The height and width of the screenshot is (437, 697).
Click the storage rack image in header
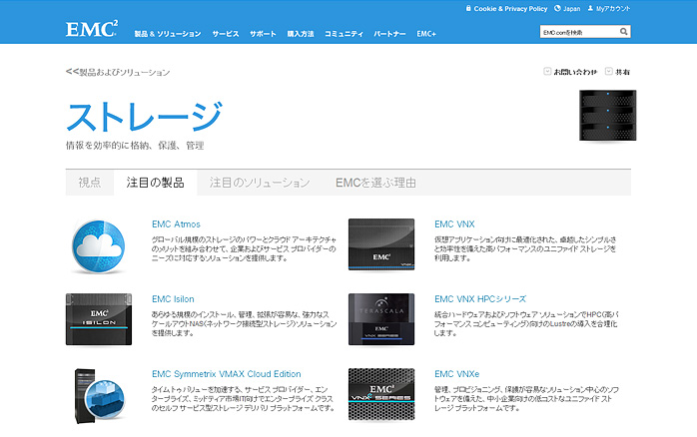coord(608,116)
